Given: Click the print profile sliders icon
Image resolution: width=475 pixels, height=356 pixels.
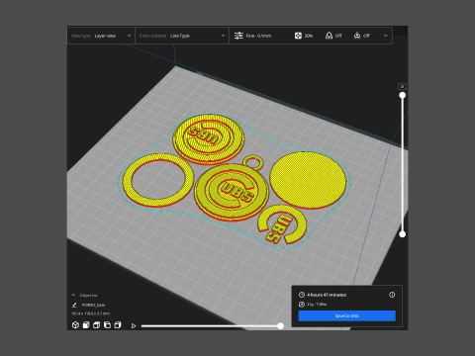Looking at the screenshot, I should pos(238,36).
